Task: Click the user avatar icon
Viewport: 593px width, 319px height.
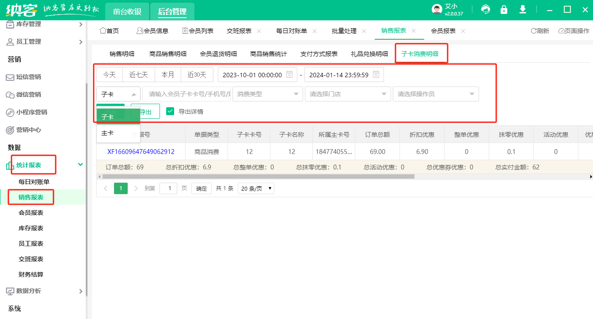Action: point(437,10)
